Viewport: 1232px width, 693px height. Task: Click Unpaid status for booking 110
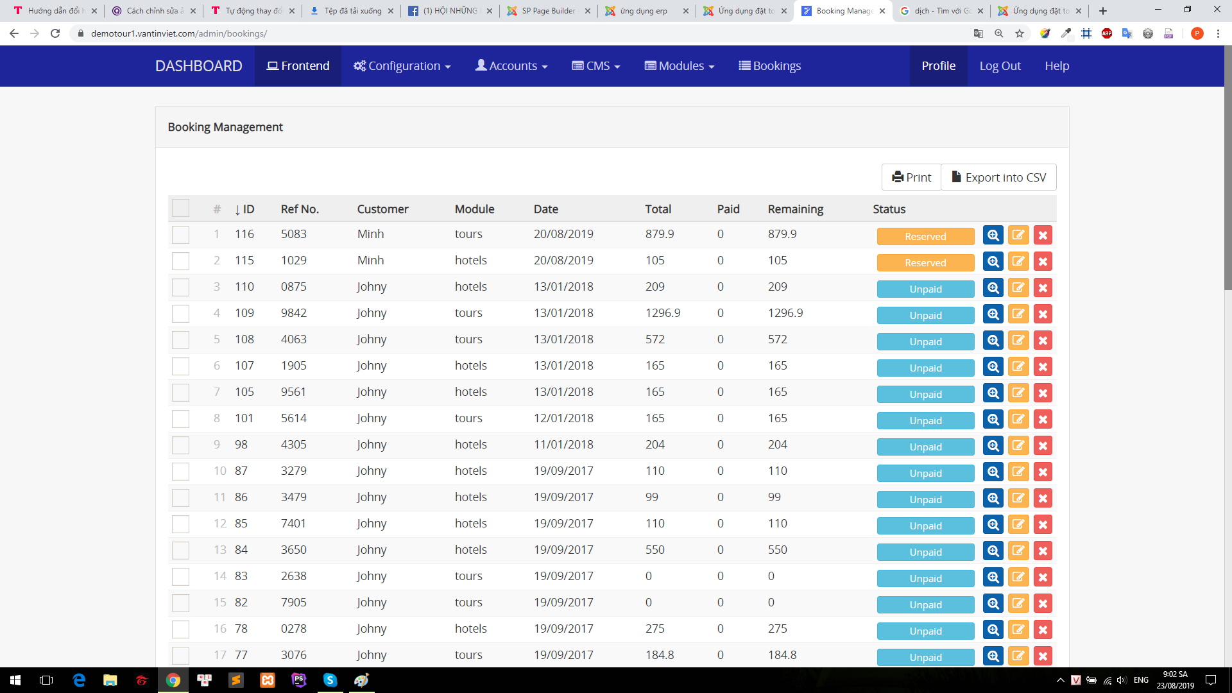pyautogui.click(x=925, y=289)
